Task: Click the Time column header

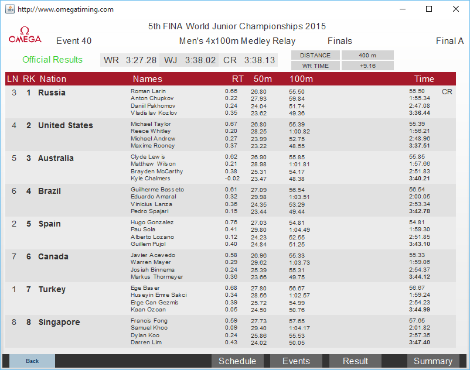Action: click(424, 79)
